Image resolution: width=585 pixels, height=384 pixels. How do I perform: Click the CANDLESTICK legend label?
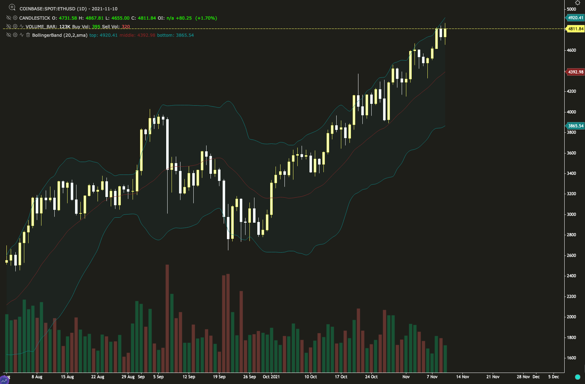pos(35,18)
